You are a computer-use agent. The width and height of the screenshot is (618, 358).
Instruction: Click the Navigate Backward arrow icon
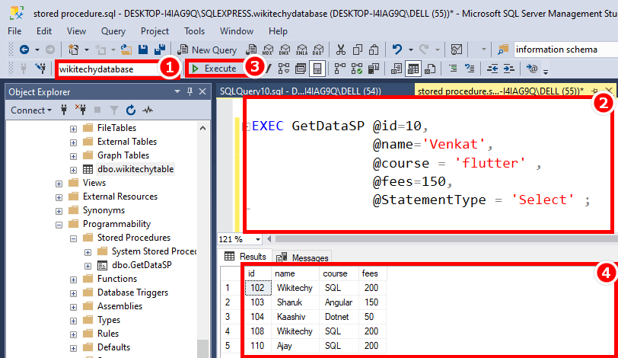click(x=24, y=50)
